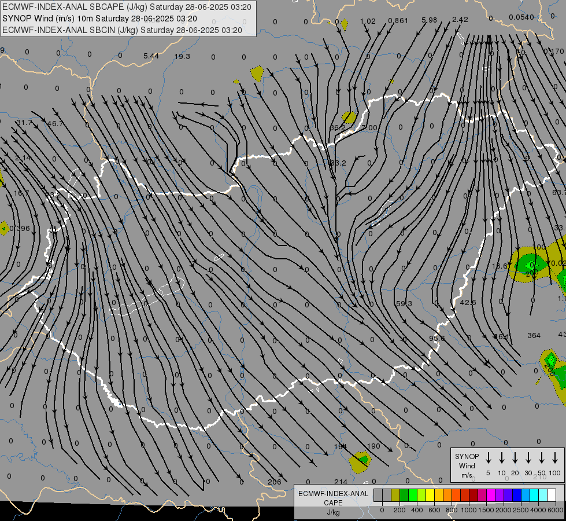
Task: Click the 'ECMWF-INDEX-ANAL CAPE J/kg' legend label
Action: tap(333, 502)
